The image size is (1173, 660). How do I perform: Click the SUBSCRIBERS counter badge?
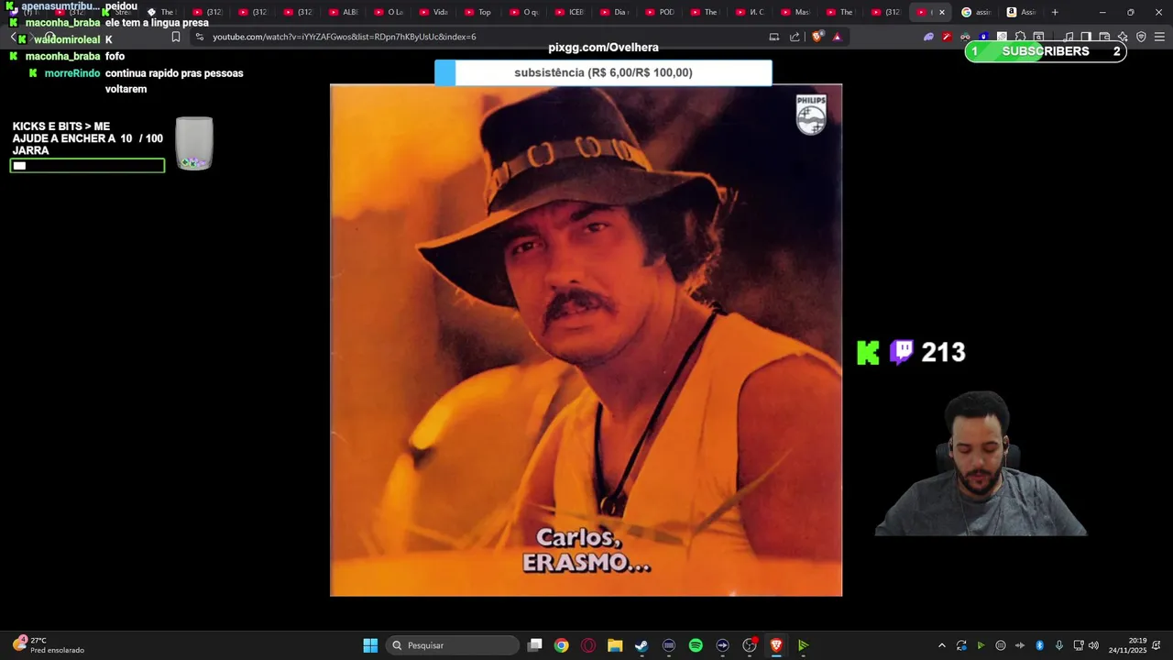[1046, 51]
